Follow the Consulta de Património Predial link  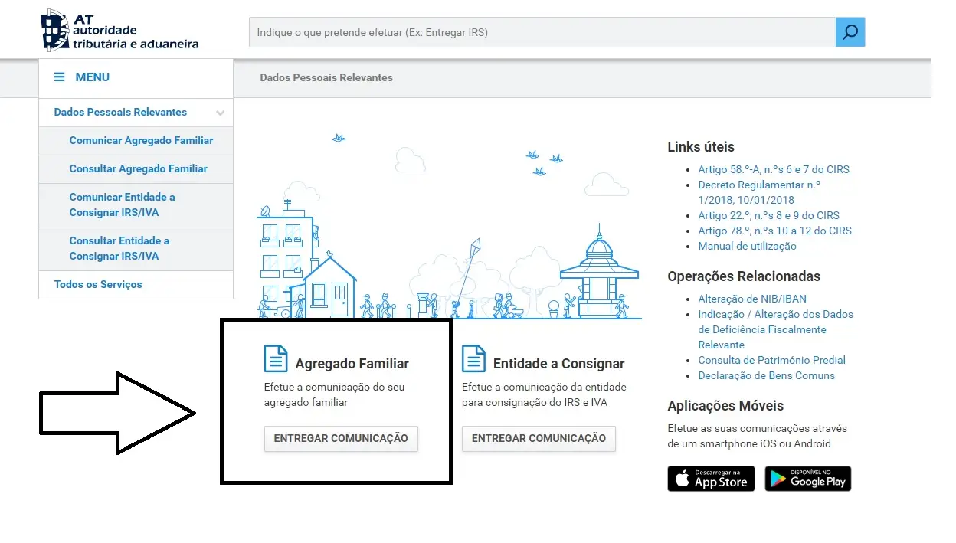click(x=771, y=361)
